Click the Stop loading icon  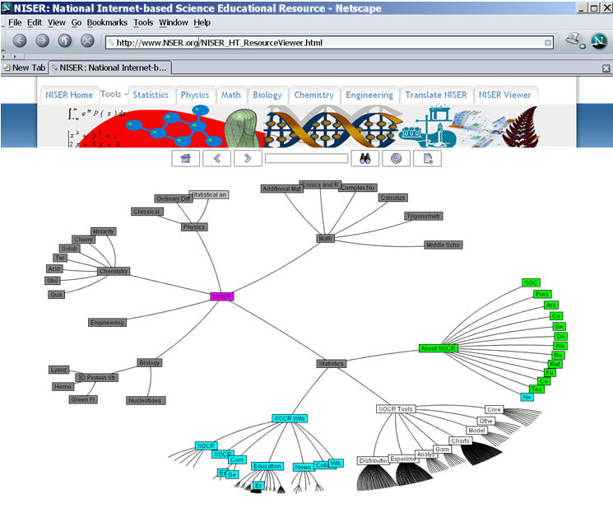point(87,40)
